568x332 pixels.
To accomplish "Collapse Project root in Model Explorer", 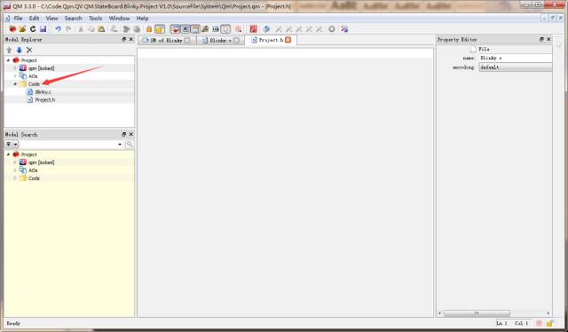I will tap(8, 60).
